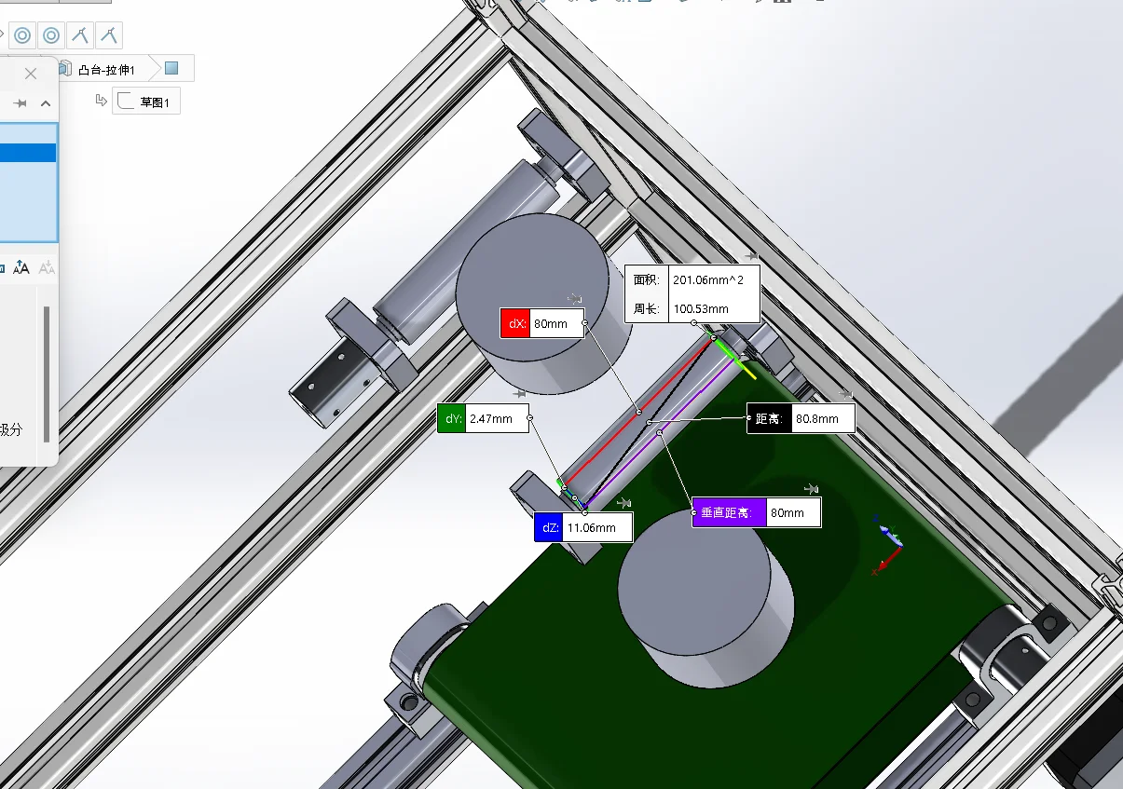Click the grayed decrease font size button
This screenshot has width=1123, height=789.
[x=46, y=268]
